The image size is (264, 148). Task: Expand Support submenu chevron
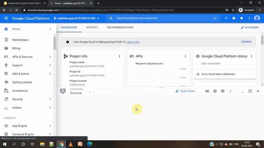click(x=50, y=65)
